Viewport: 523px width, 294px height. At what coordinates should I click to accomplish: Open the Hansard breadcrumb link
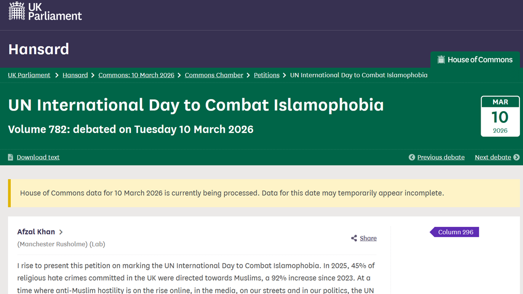click(75, 75)
